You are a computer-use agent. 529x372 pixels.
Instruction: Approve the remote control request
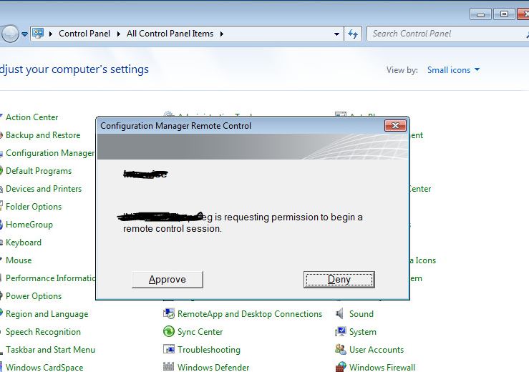tap(168, 279)
